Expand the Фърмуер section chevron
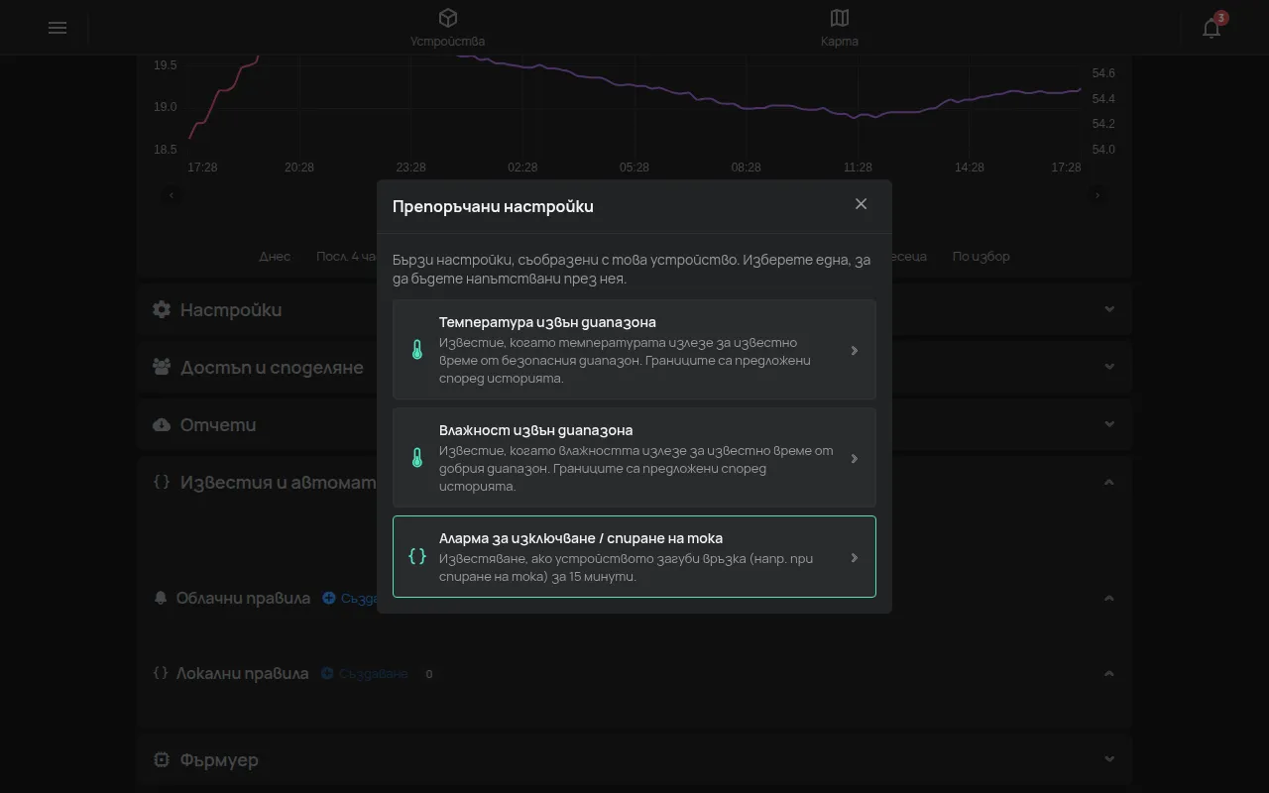Viewport: 1269px width, 793px height. (x=1109, y=759)
